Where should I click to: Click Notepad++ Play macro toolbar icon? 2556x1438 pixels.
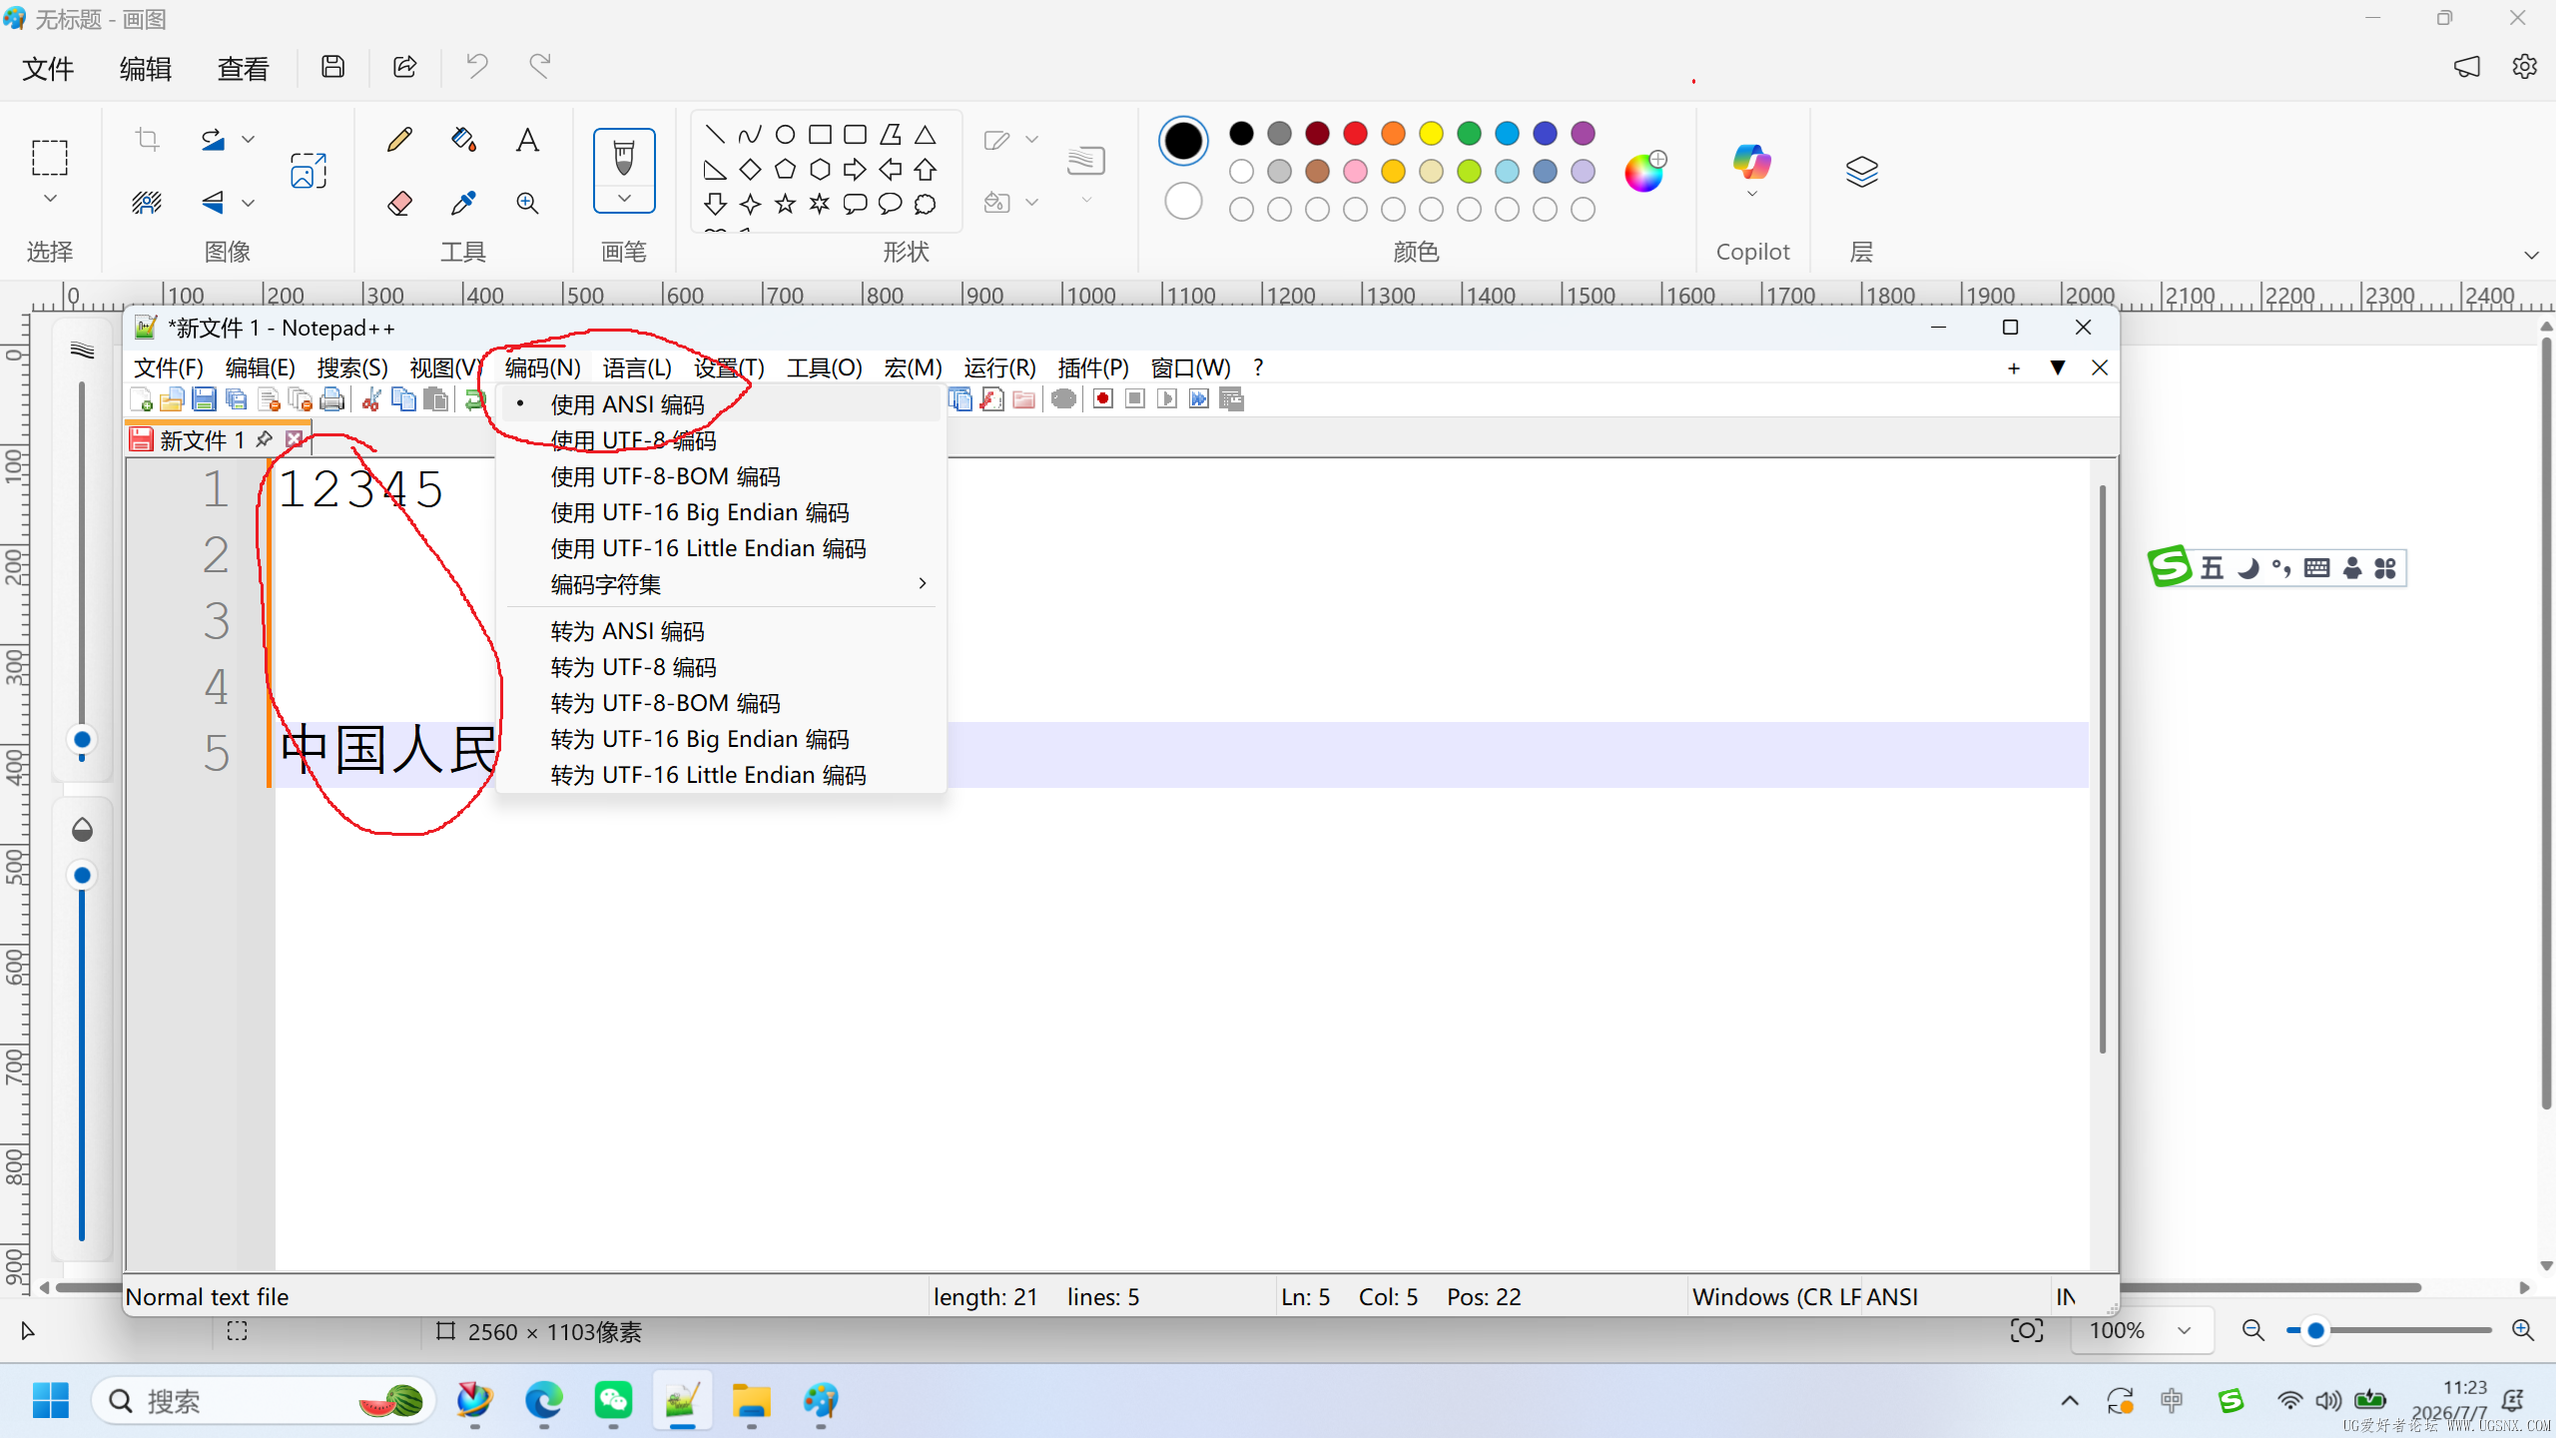[1167, 399]
